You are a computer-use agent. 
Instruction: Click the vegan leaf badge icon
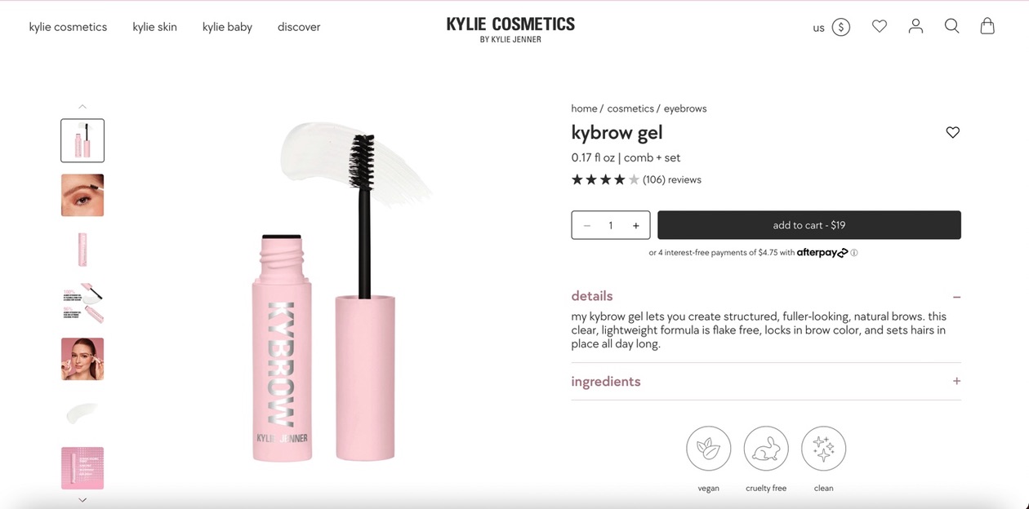(x=708, y=449)
